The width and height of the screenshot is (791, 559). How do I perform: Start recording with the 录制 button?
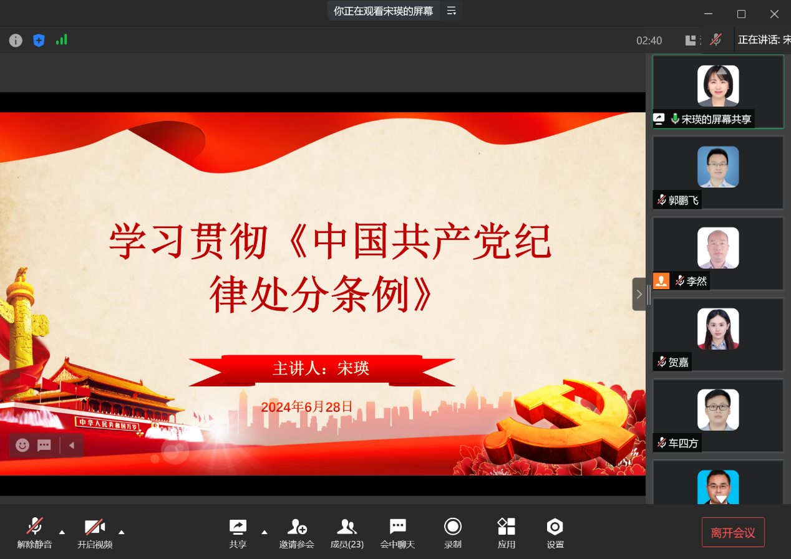click(x=452, y=533)
